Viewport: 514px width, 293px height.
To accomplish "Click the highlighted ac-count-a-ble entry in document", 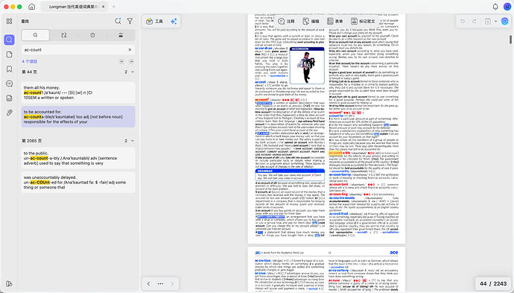I will [339, 153].
